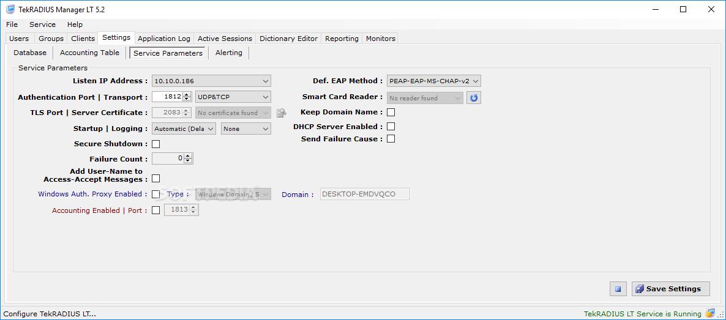Open the Application Log tab
726x320 pixels.
click(164, 39)
